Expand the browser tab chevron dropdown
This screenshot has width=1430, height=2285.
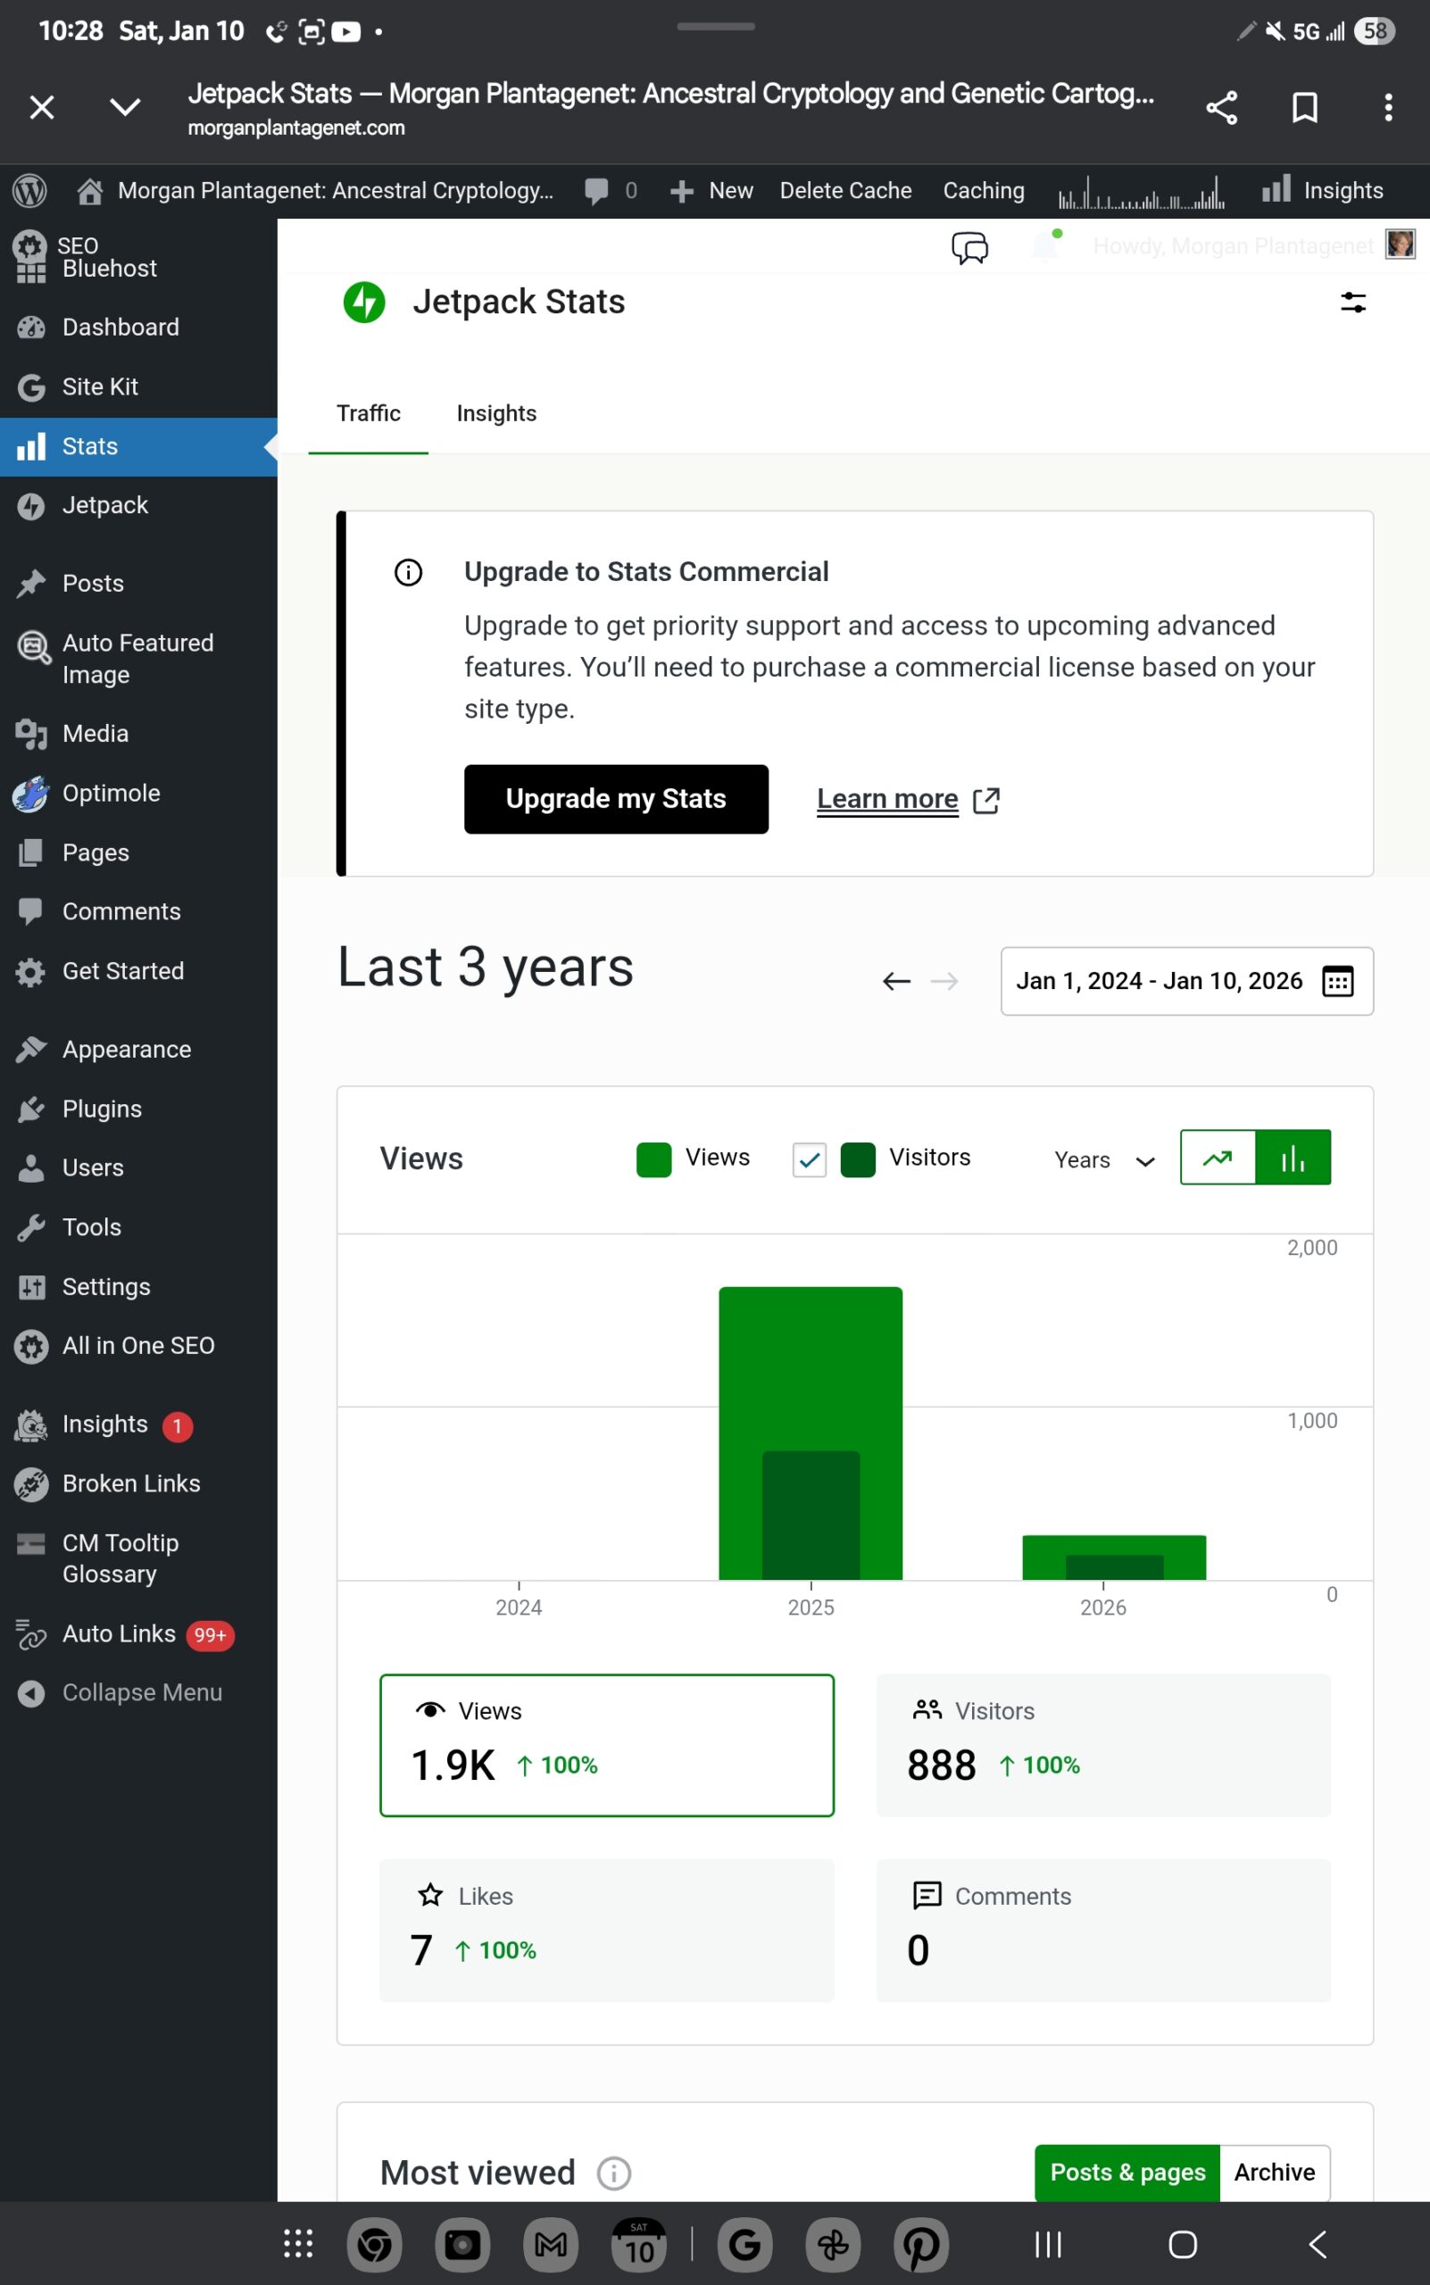coord(125,108)
